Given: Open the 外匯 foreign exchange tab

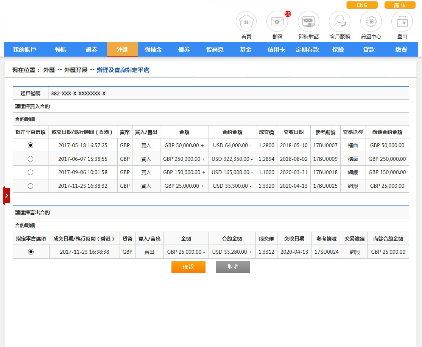Looking at the screenshot, I should 122,50.
